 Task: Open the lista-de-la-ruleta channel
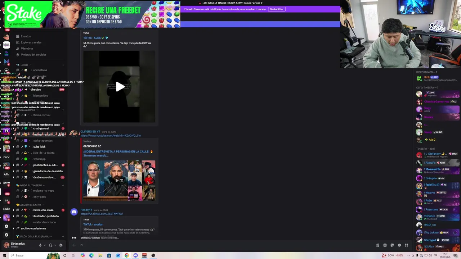[44, 153]
